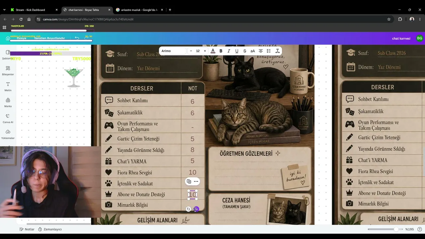Viewport: 425px width, 239px height.
Task: Select the grade 5 for Gartic Çizim Yeteneği
Action: click(x=193, y=139)
